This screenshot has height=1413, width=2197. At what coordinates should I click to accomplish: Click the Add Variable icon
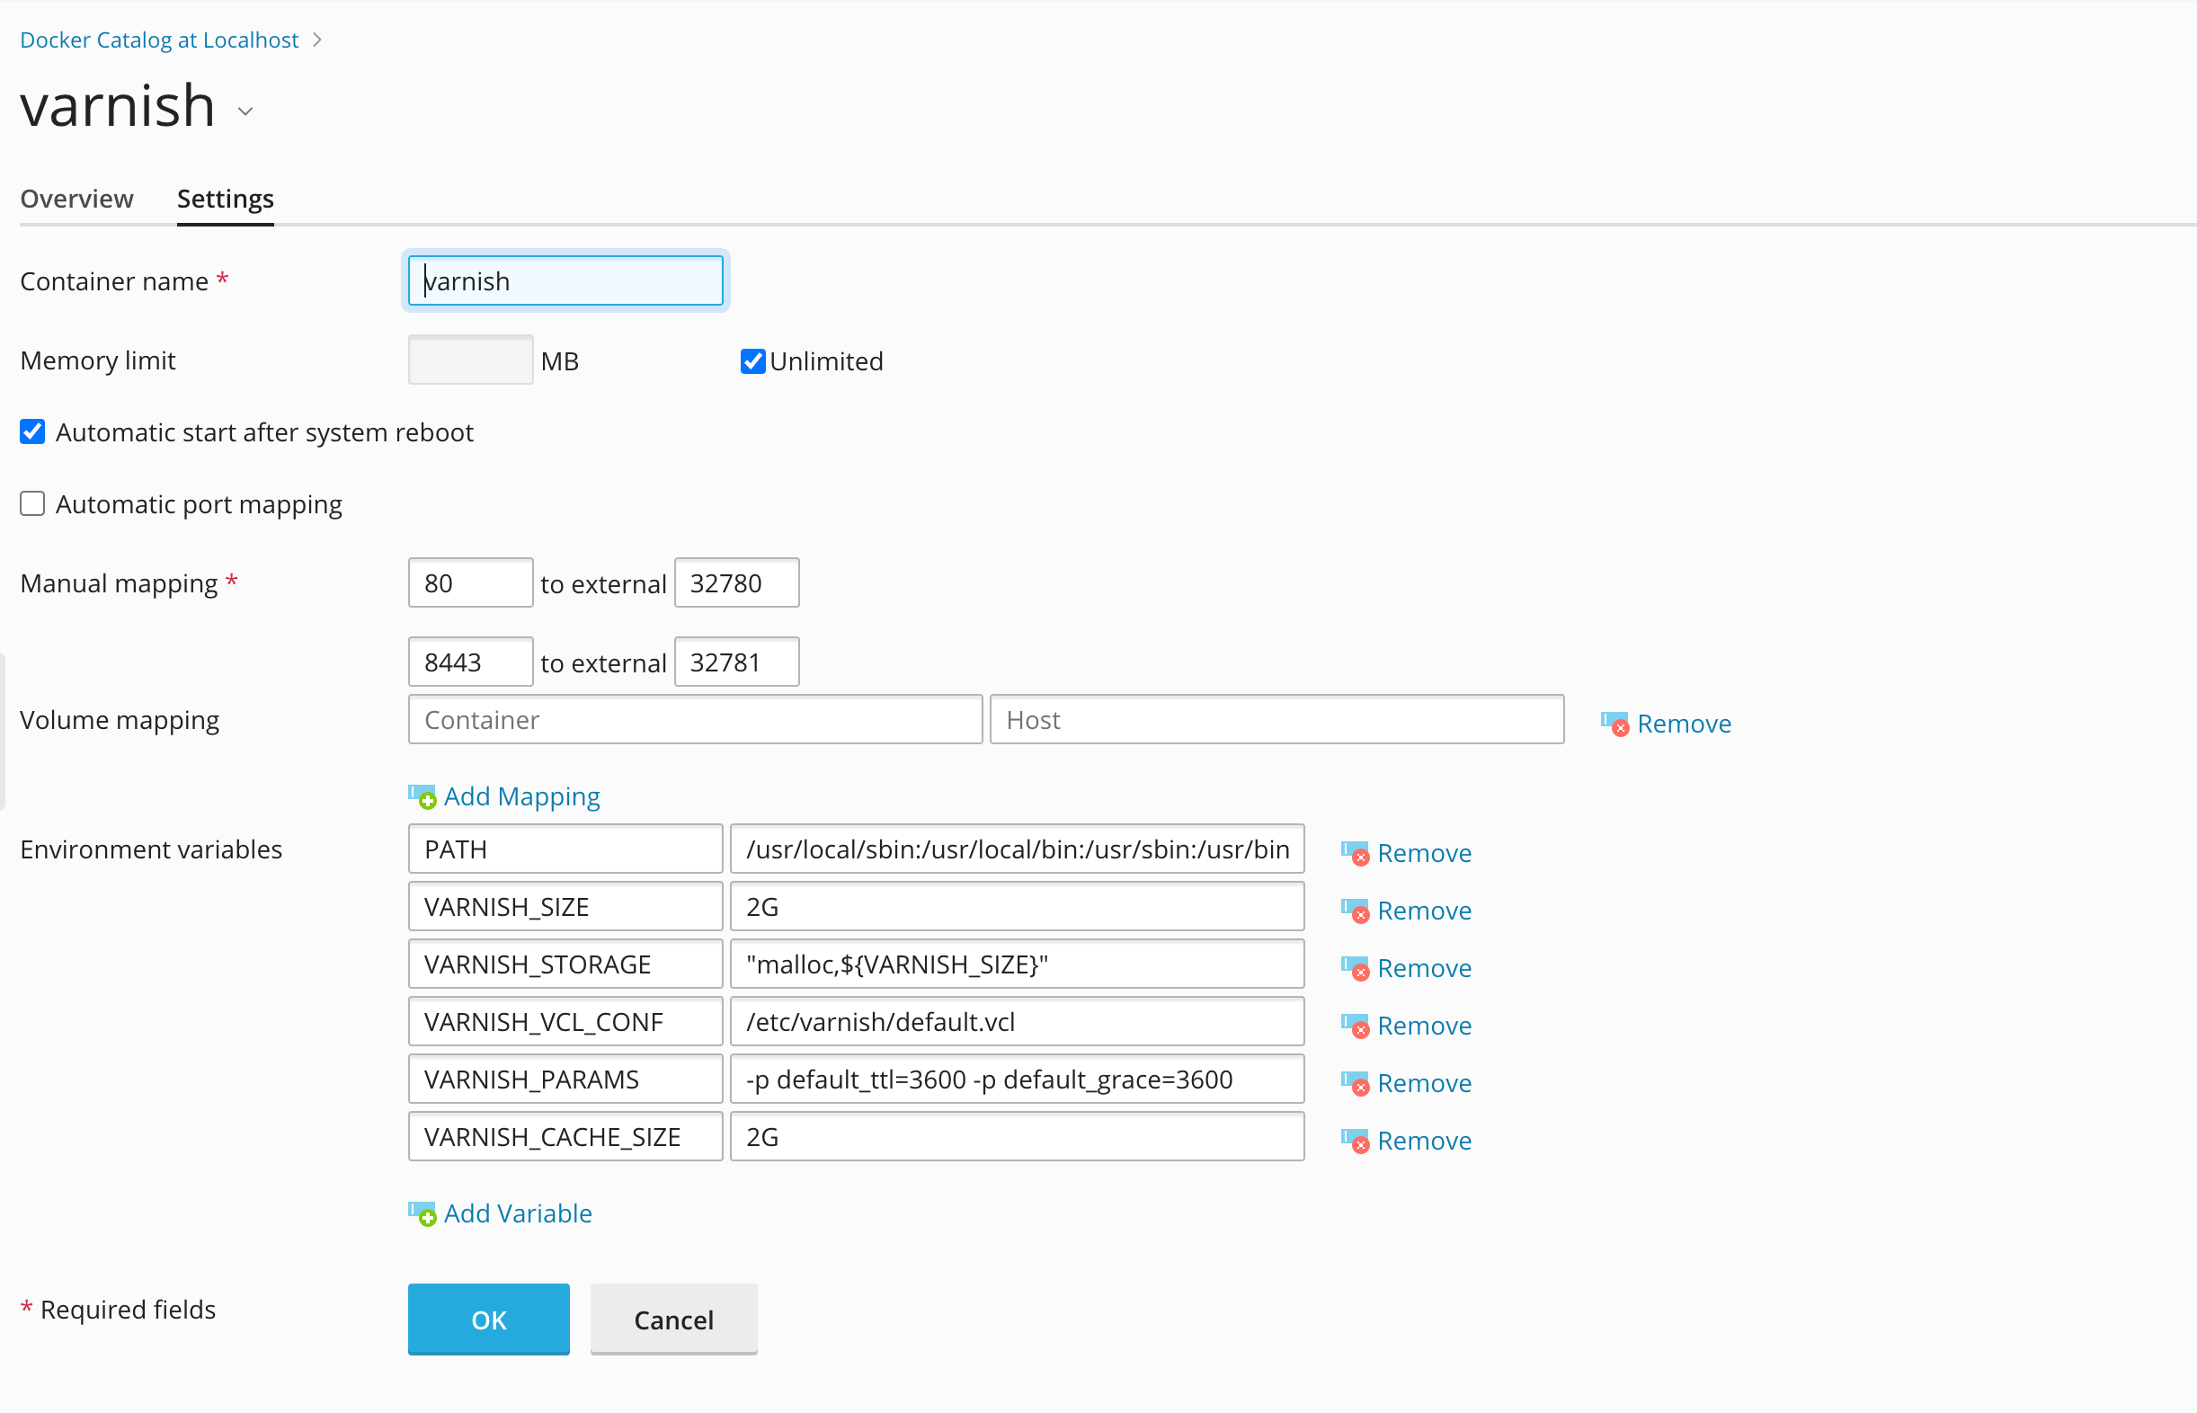[x=422, y=1213]
